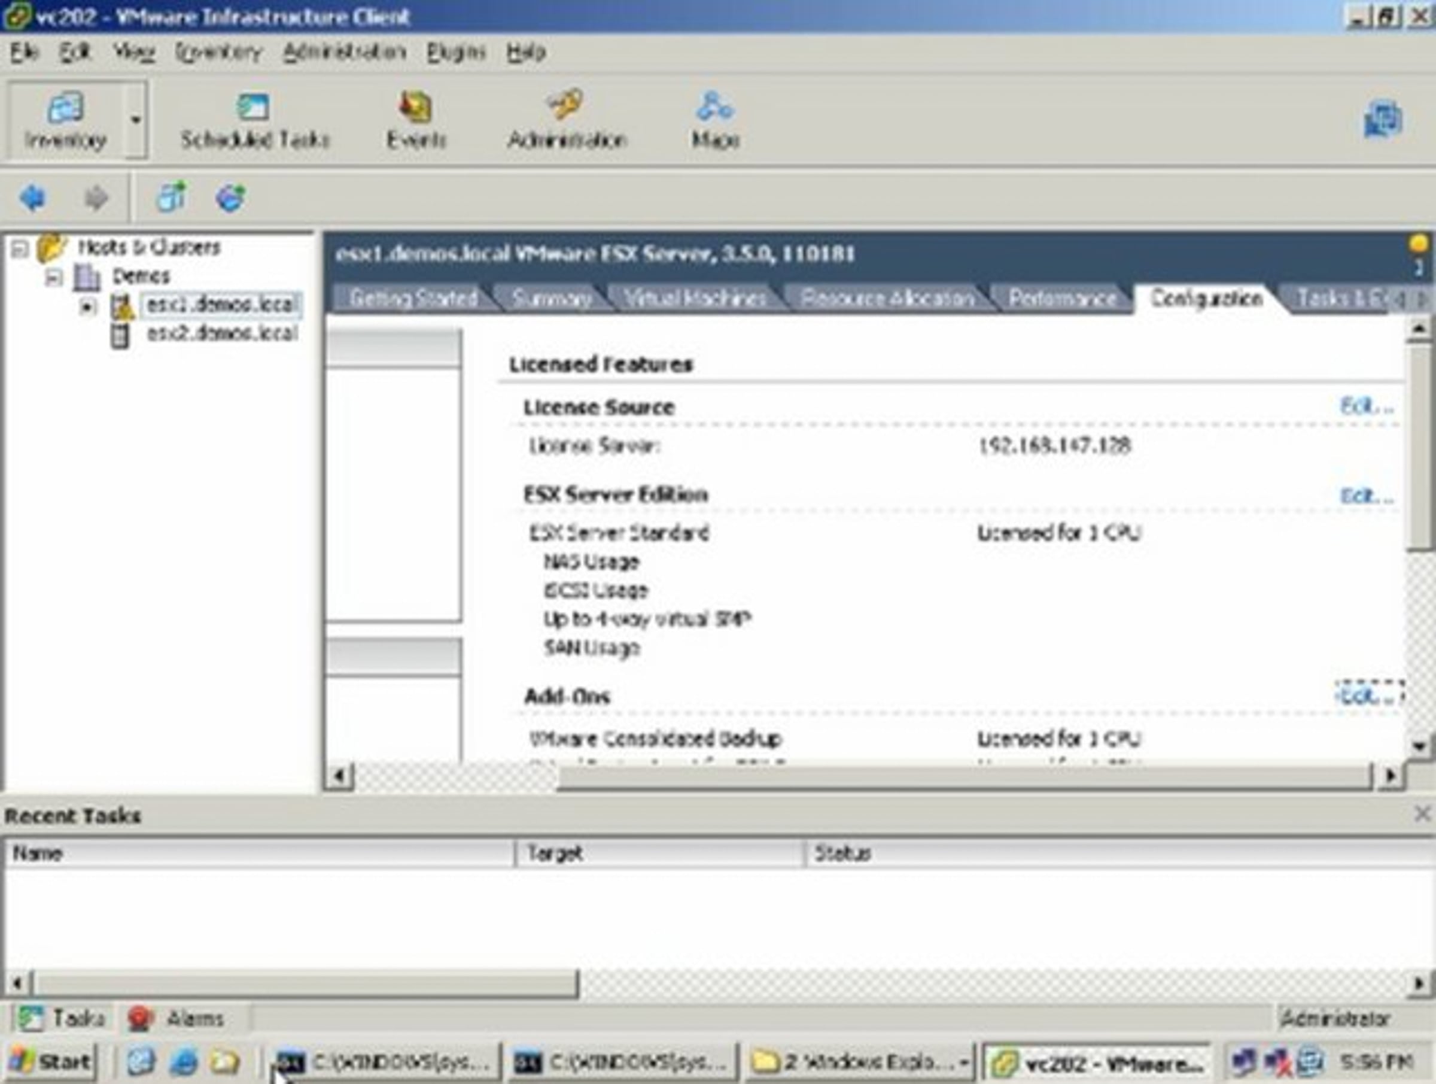The height and width of the screenshot is (1084, 1436).
Task: Expand the Windows Explorer taskbar group arrow
Action: [x=964, y=1062]
